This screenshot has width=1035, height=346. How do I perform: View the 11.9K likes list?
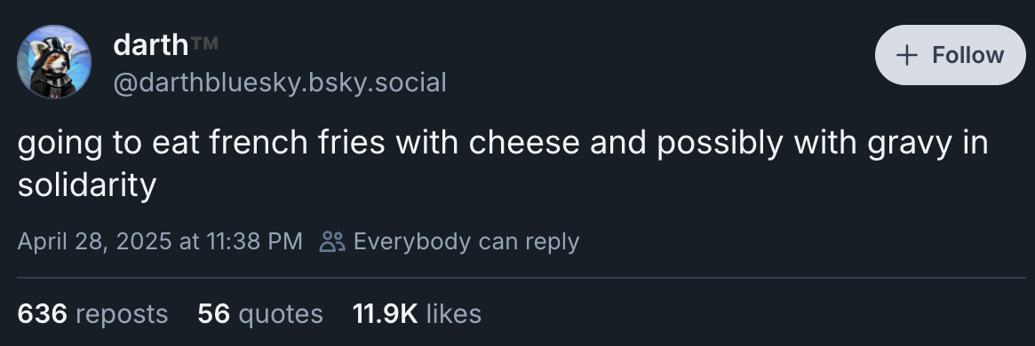coord(417,314)
